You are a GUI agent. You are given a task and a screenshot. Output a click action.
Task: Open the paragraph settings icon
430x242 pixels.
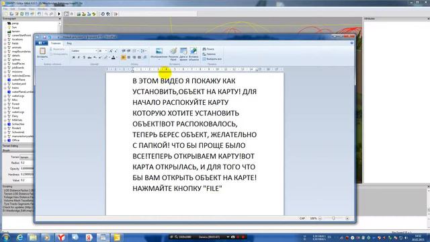tap(145, 57)
